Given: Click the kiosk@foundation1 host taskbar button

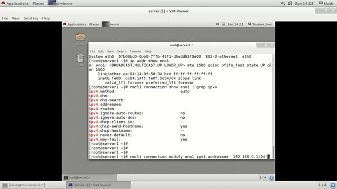Looking at the screenshot, I should pyautogui.click(x=33, y=185).
